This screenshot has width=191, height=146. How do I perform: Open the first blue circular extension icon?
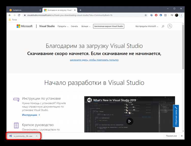click(x=152, y=15)
